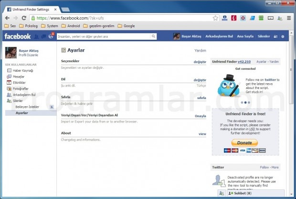Open Facebook friend requests icon
This screenshot has width=296, height=199.
click(x=36, y=36)
